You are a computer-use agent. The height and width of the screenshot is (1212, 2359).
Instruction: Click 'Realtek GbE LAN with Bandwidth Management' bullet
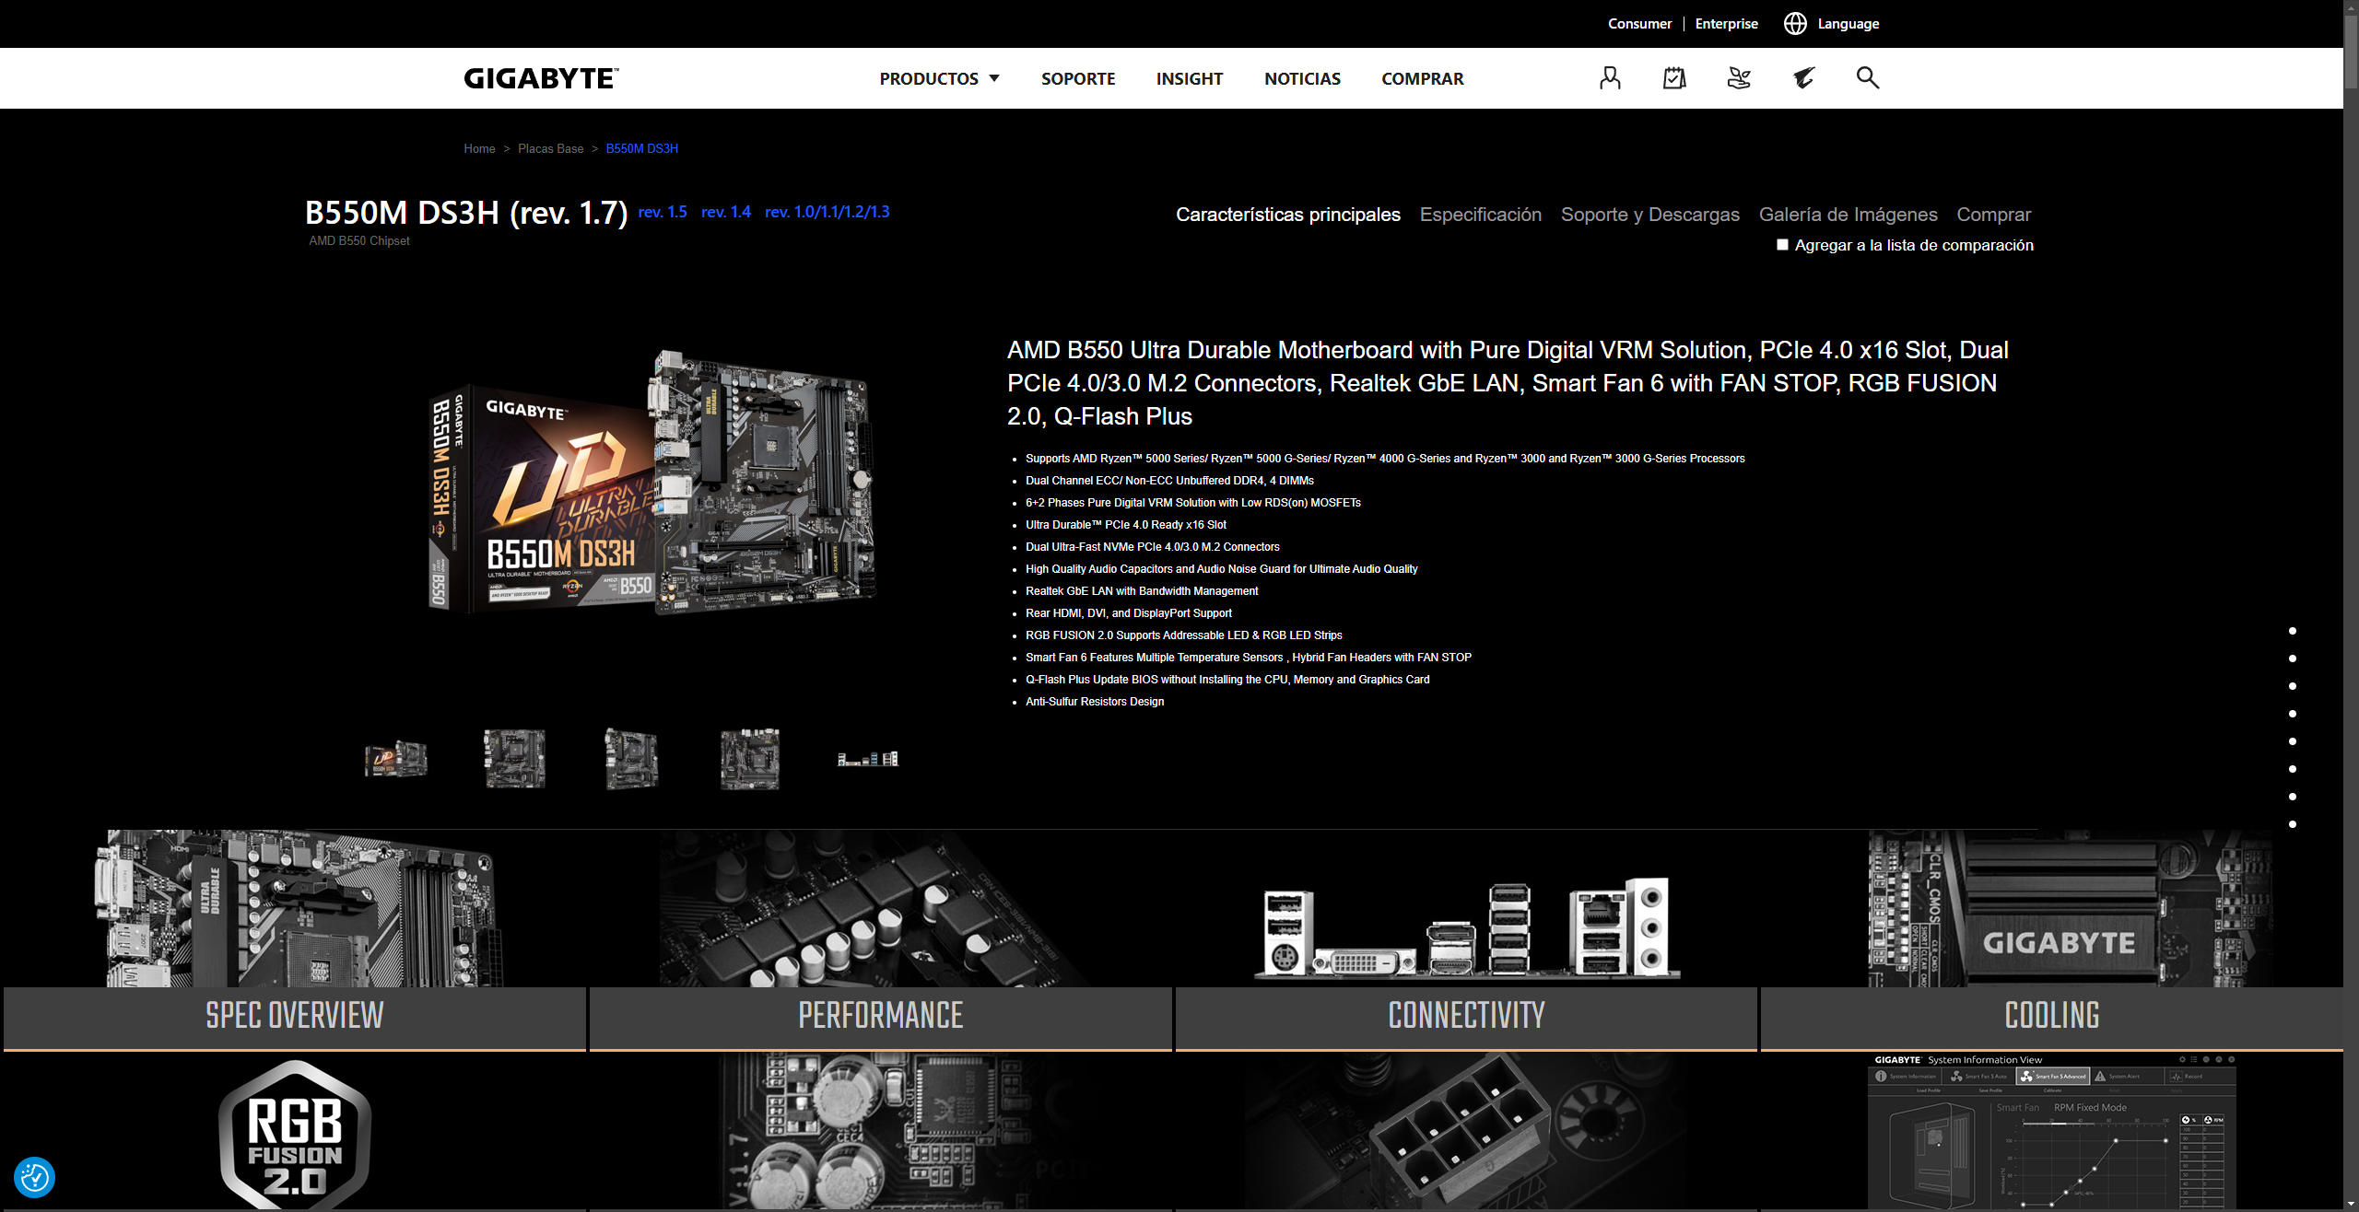pyautogui.click(x=1142, y=591)
